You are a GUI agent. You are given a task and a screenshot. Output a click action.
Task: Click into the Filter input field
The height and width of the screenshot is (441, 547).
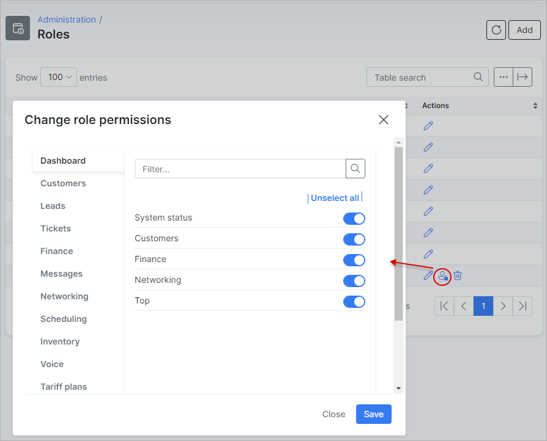[x=240, y=169]
